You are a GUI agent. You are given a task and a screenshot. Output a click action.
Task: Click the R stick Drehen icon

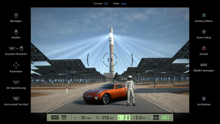click(x=16, y=32)
